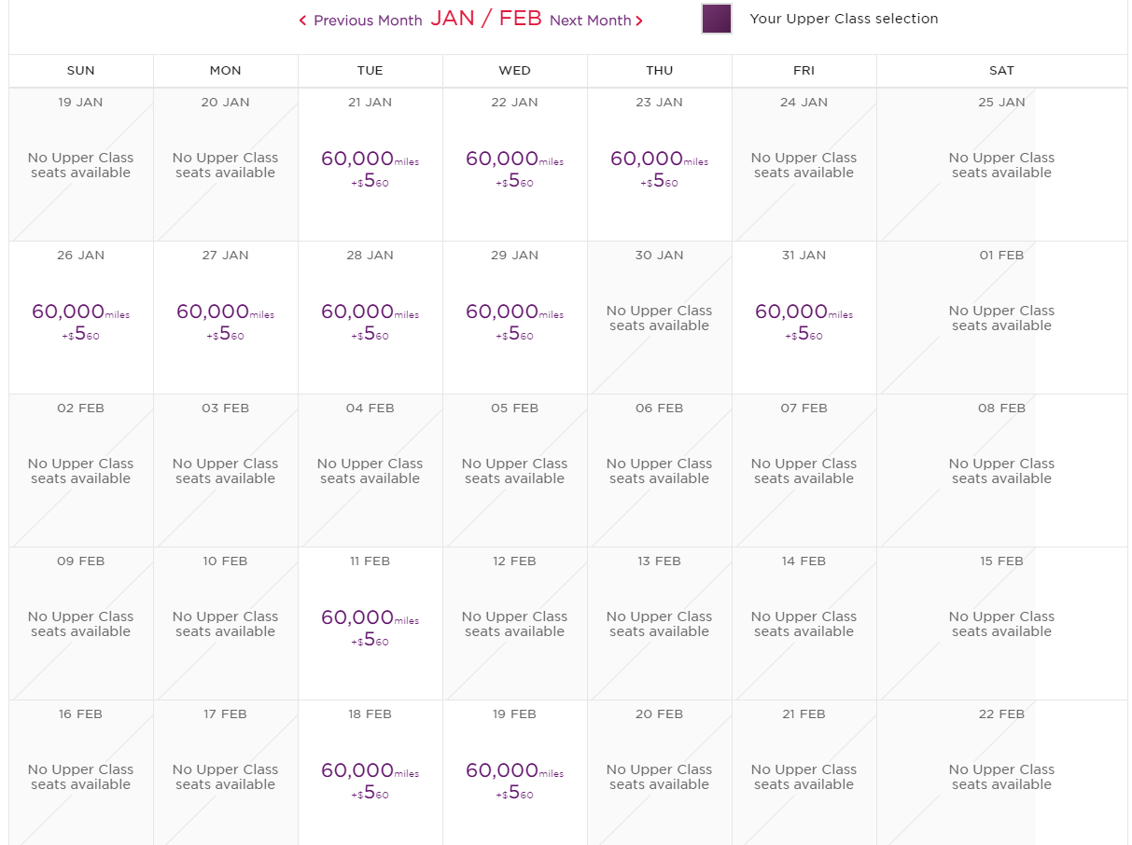
Task: Click the unavailable 30 JAN cell
Action: [659, 318]
